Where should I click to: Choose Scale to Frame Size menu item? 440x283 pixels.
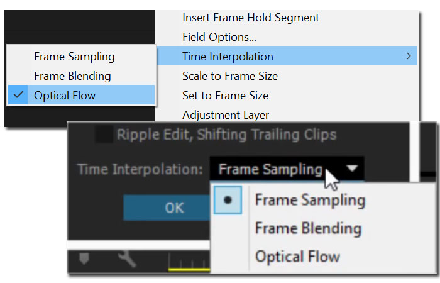click(x=229, y=76)
